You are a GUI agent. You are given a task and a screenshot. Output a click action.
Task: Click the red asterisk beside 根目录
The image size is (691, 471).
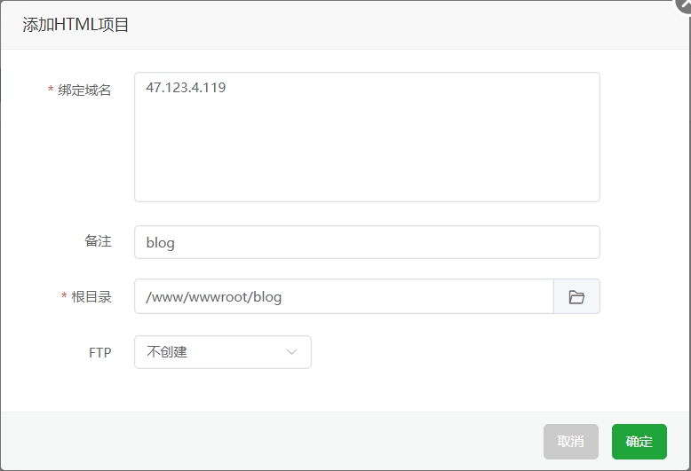click(x=64, y=297)
